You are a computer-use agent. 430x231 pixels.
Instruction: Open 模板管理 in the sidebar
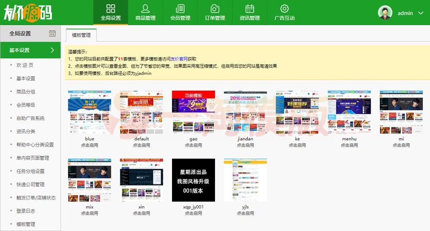point(26,224)
